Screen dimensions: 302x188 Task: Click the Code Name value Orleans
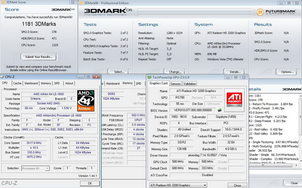pyautogui.click(x=35, y=99)
